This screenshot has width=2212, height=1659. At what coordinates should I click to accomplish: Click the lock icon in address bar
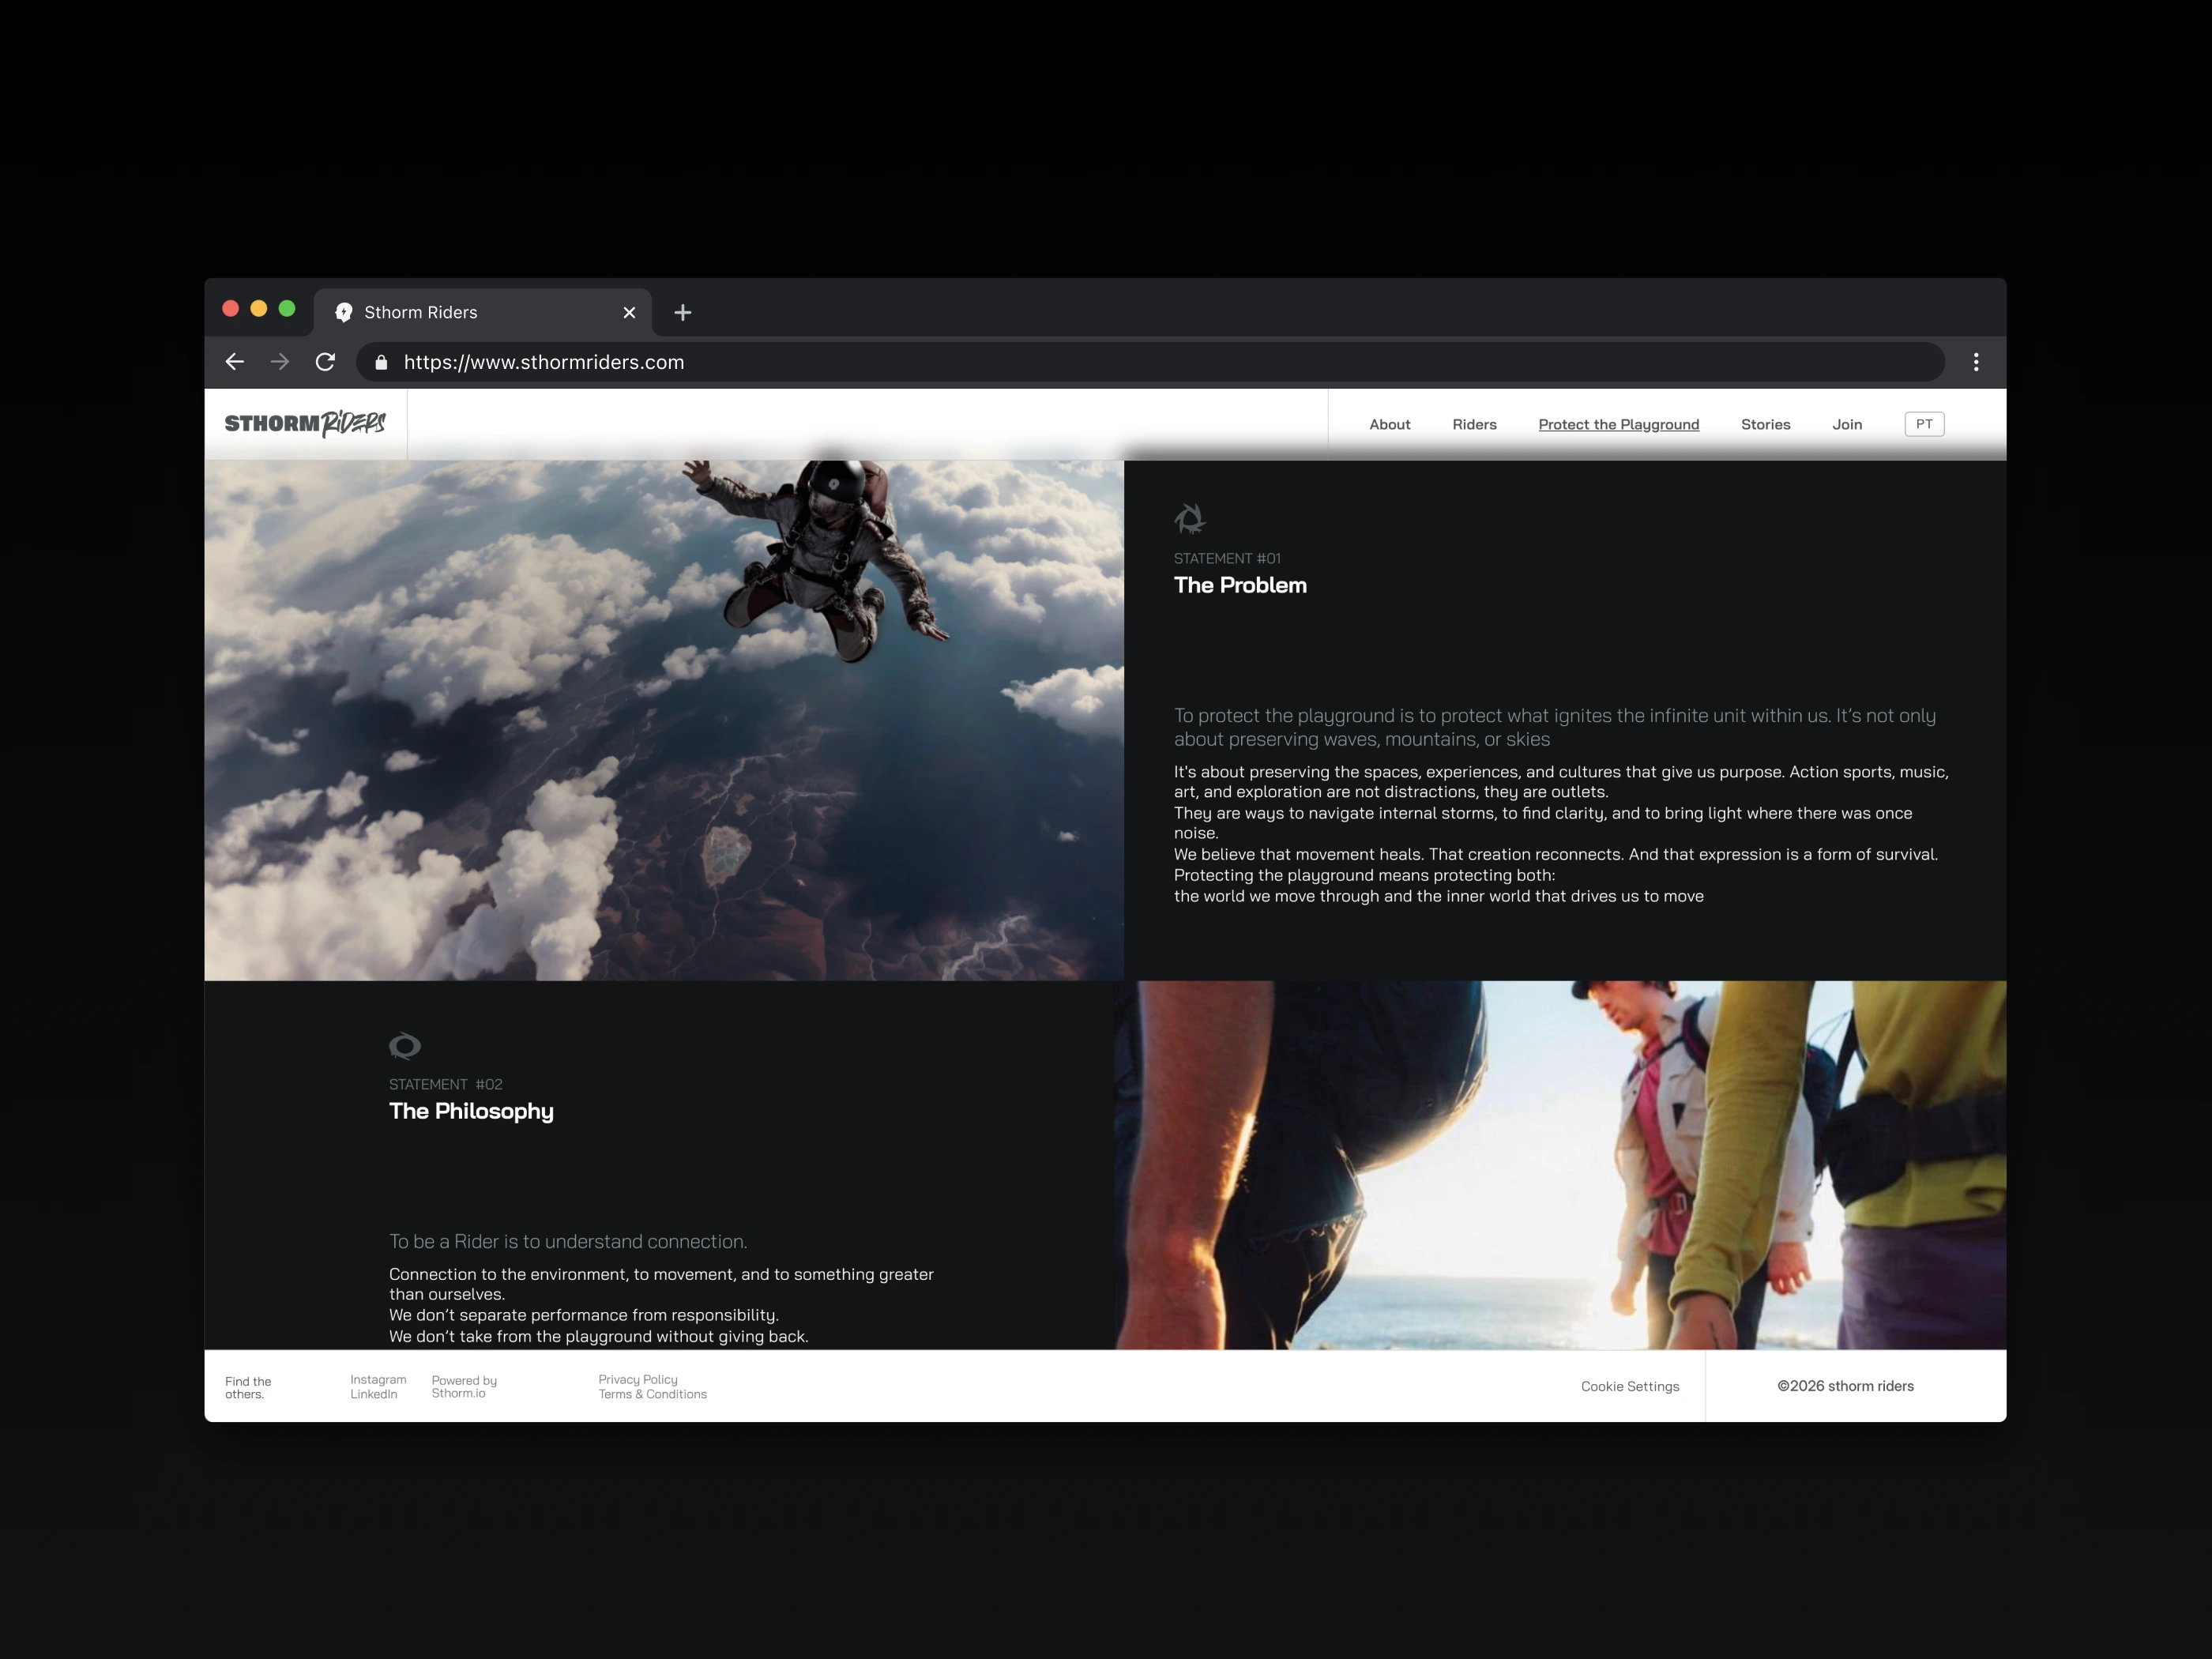[x=381, y=363]
